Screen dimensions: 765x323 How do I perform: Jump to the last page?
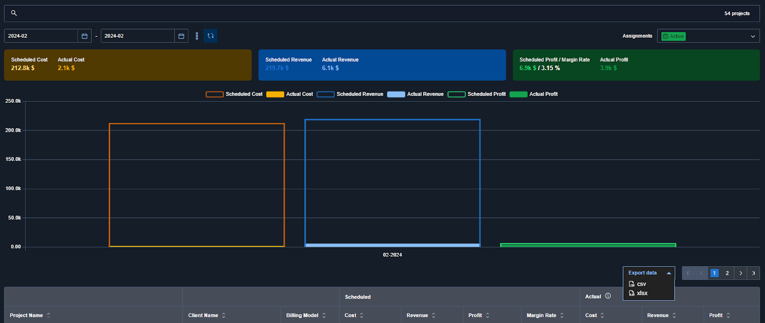click(x=754, y=273)
